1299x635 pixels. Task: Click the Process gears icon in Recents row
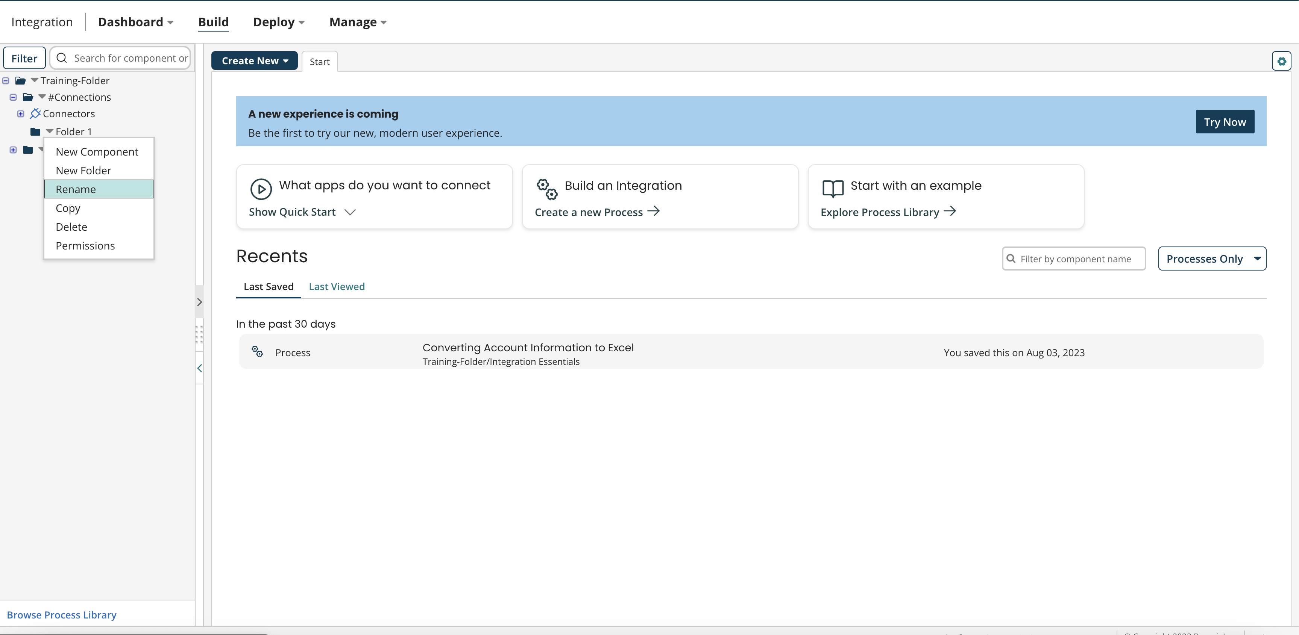coord(257,351)
